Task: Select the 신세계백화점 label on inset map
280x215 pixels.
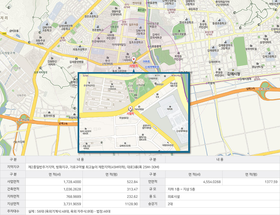Action: (182, 131)
